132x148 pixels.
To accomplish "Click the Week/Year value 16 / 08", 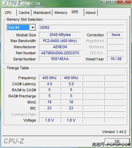I will [x=116, y=59].
